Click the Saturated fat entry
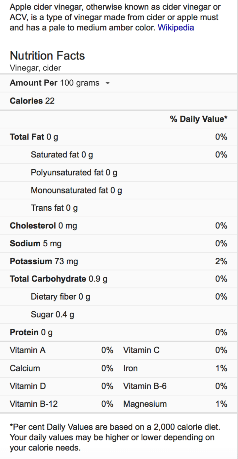Image resolution: width=238 pixels, height=459 pixels. coord(62,155)
